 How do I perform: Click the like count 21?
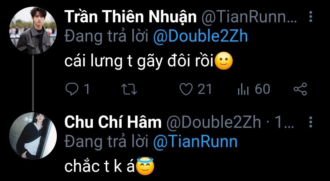point(204,89)
